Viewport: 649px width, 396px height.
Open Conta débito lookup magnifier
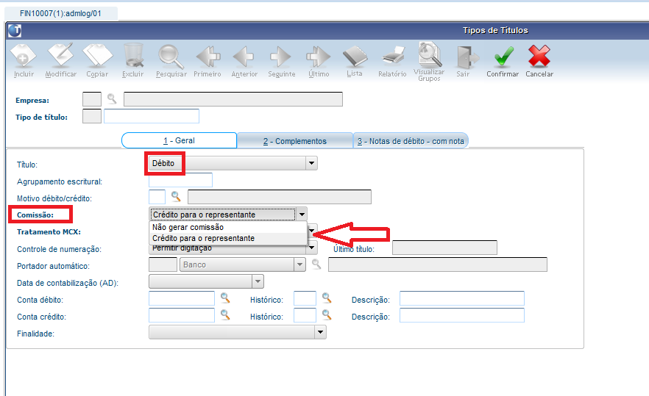[x=224, y=298]
